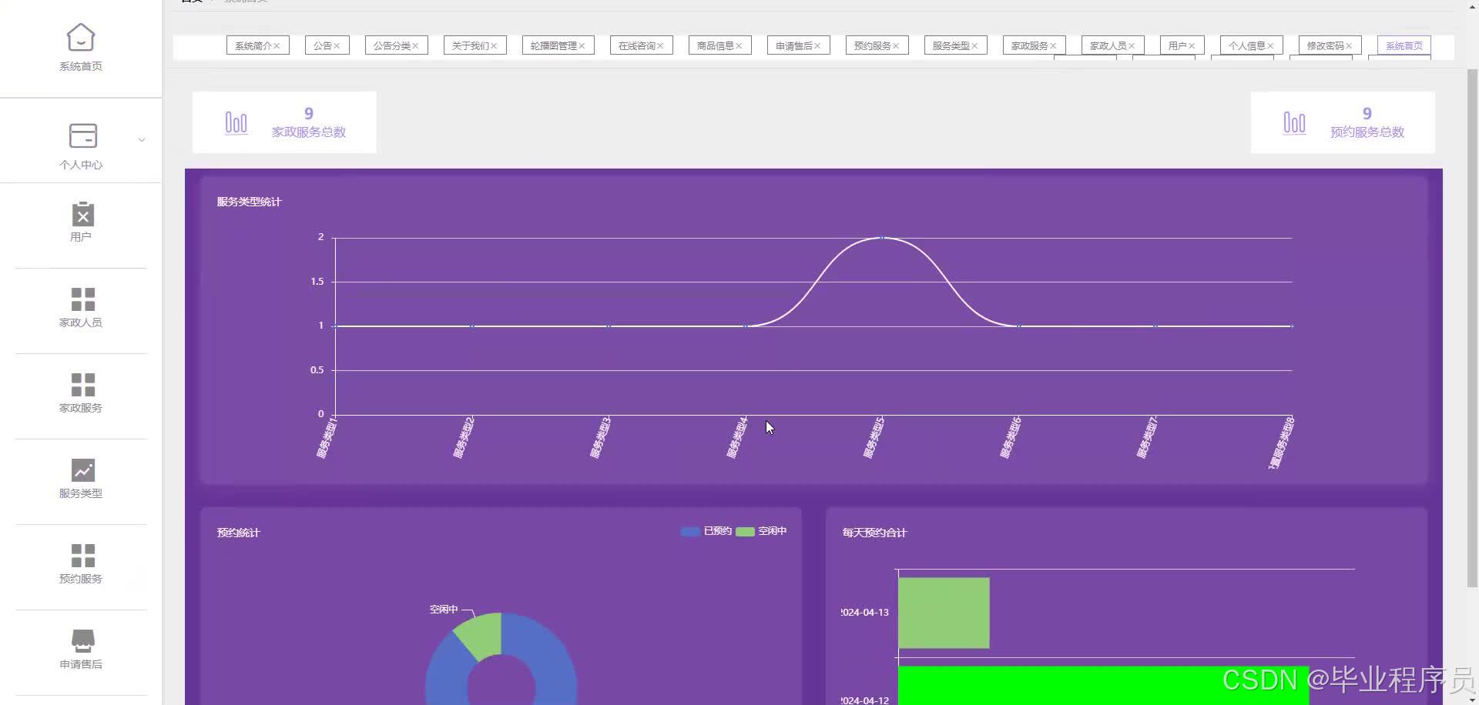Open 个人中心 in the sidebar
The height and width of the screenshot is (705, 1479).
81,145
